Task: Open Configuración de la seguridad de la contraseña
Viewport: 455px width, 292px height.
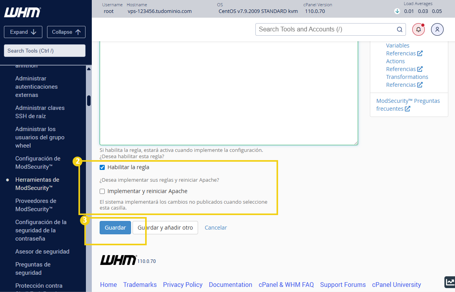Action: pyautogui.click(x=41, y=230)
